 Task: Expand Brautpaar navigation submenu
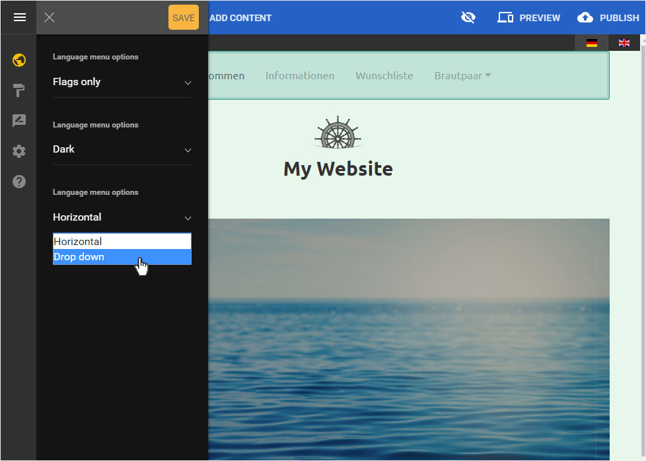[x=462, y=76]
